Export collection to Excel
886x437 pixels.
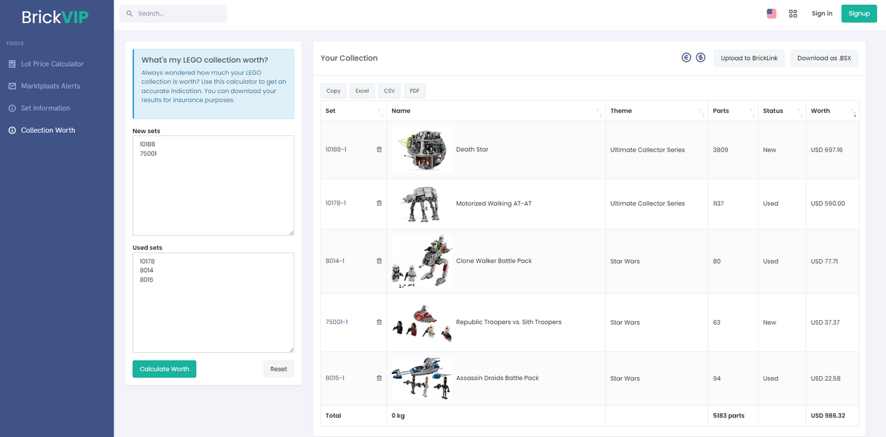(362, 91)
